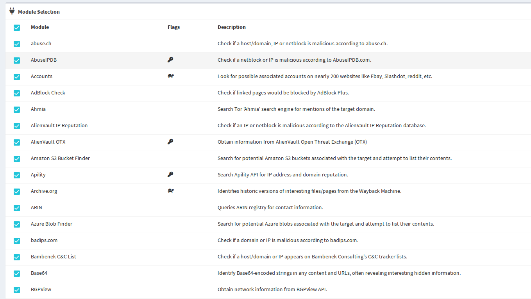This screenshot has width=531, height=299.
Task: Click the description 'blocked by AdBlock Plus'
Action: pyautogui.click(x=283, y=93)
